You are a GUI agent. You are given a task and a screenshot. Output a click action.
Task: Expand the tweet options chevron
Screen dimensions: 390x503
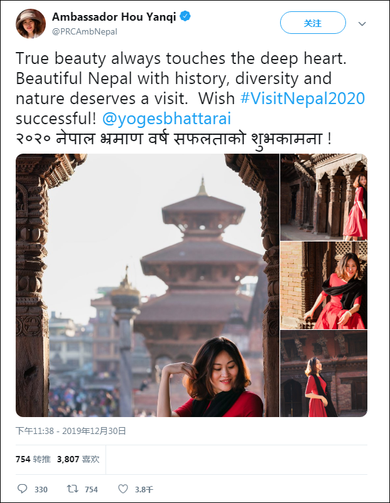(x=362, y=24)
